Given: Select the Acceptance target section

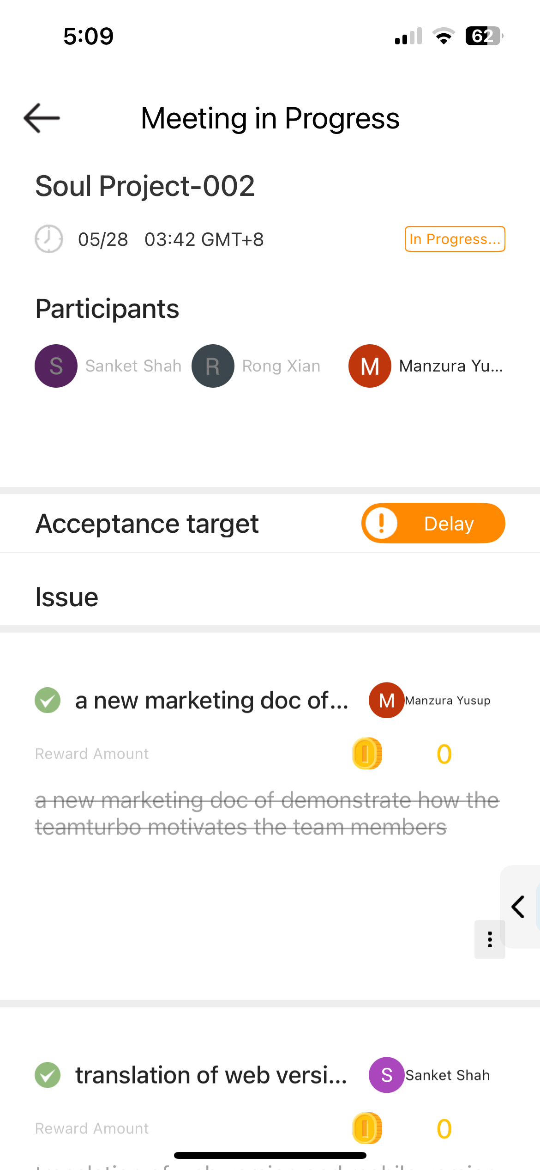Looking at the screenshot, I should point(147,524).
